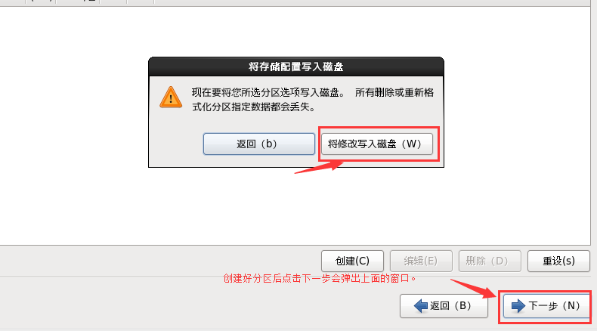Go back using the 返回 (B) label

450,306
